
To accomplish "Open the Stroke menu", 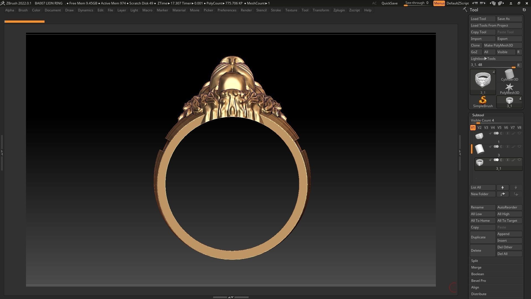I will pos(276,10).
